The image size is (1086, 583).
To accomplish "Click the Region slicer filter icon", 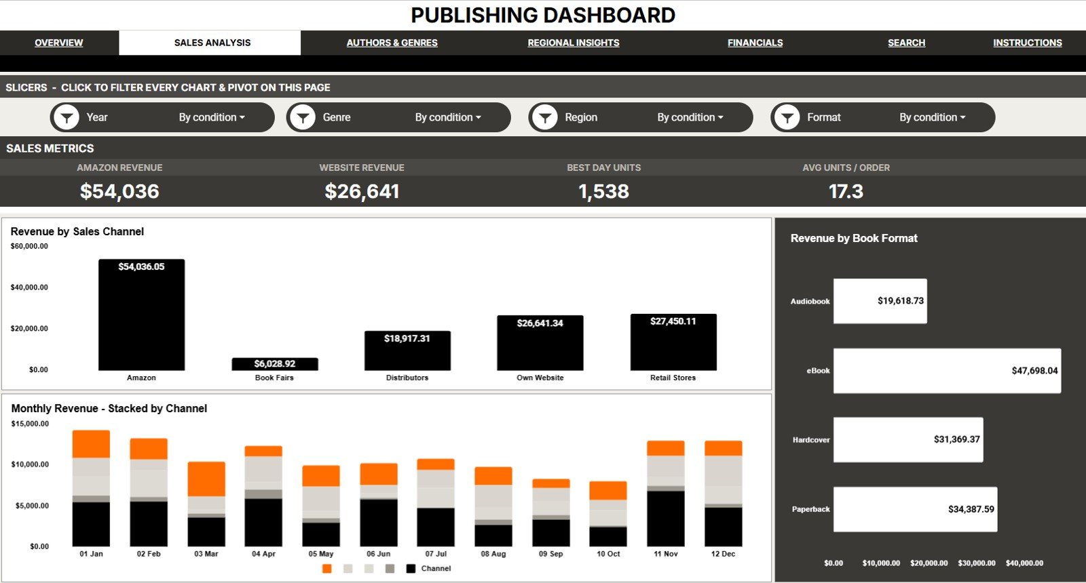I will tap(545, 117).
